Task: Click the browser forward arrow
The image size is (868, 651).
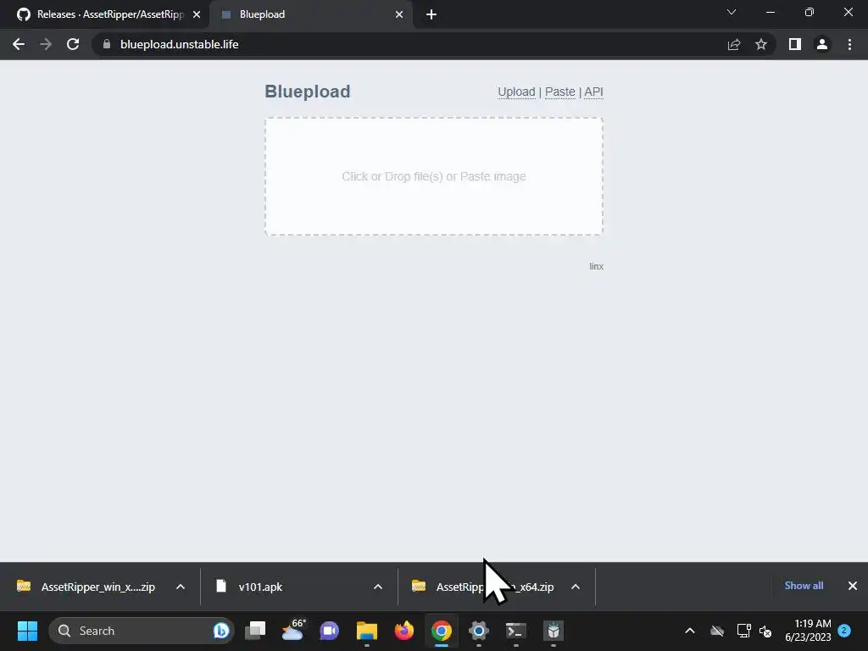Action: [x=46, y=44]
